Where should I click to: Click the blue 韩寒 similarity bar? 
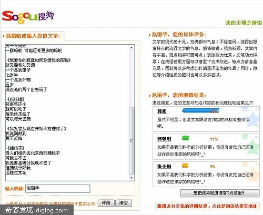(200, 111)
